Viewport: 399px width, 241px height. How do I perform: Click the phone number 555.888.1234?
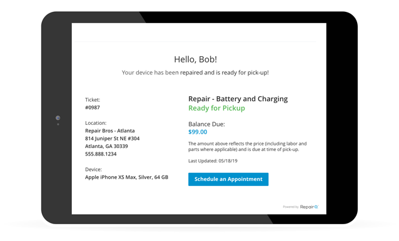point(101,154)
